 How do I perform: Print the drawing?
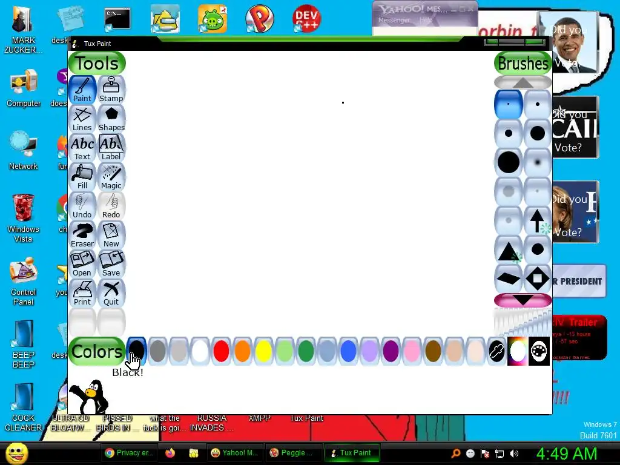click(x=82, y=293)
